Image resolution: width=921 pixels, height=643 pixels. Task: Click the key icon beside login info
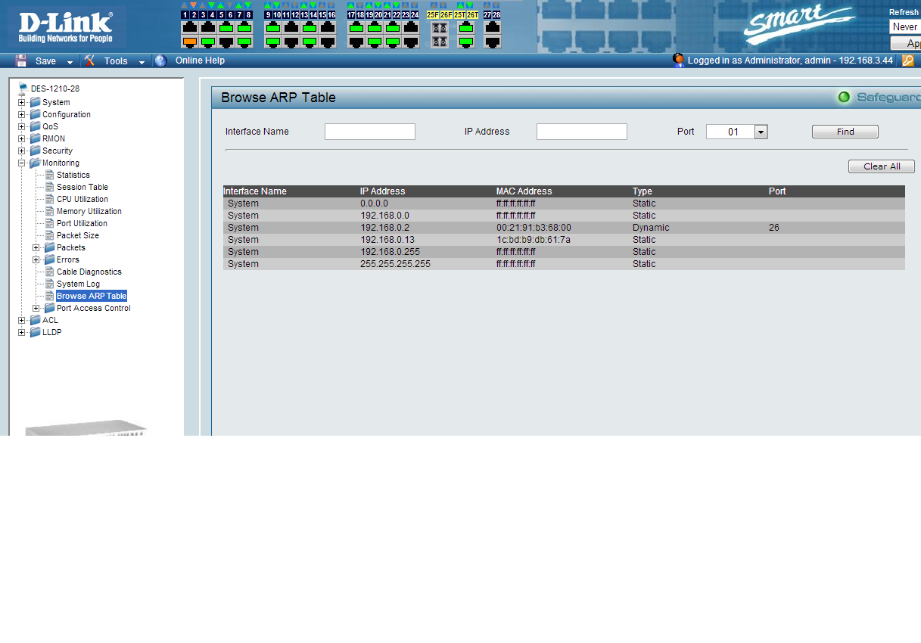tap(907, 61)
